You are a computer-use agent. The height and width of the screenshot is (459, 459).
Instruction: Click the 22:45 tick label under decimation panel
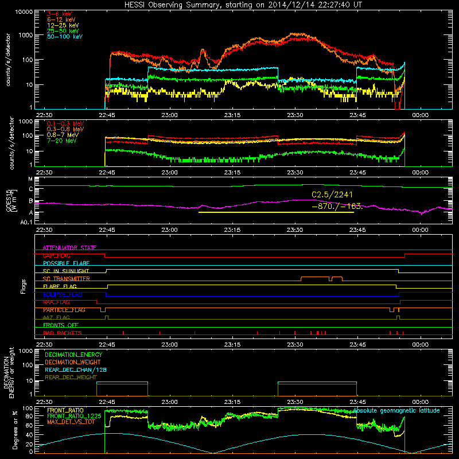pyautogui.click(x=107, y=402)
